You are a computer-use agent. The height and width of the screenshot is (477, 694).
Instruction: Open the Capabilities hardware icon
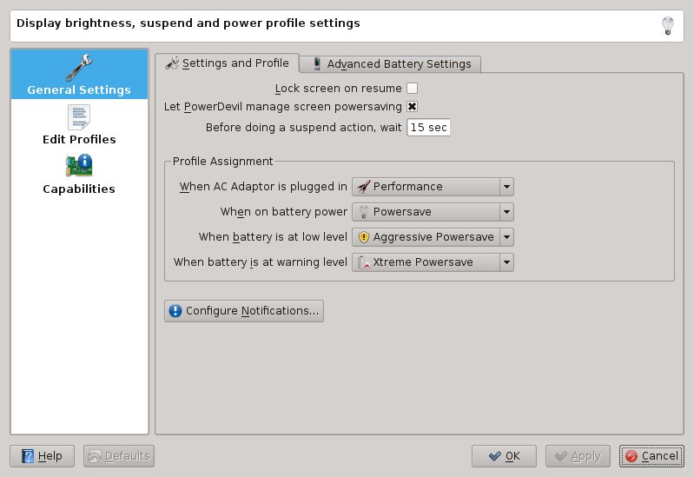coord(79,165)
